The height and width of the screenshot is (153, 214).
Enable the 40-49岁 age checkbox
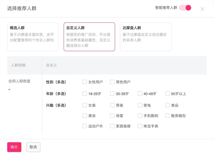(140, 94)
